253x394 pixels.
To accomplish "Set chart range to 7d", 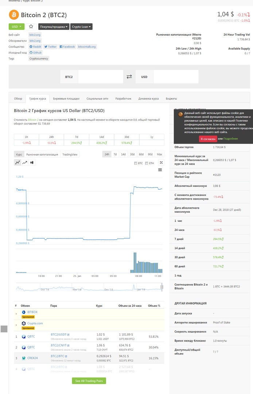I will coord(115,154).
